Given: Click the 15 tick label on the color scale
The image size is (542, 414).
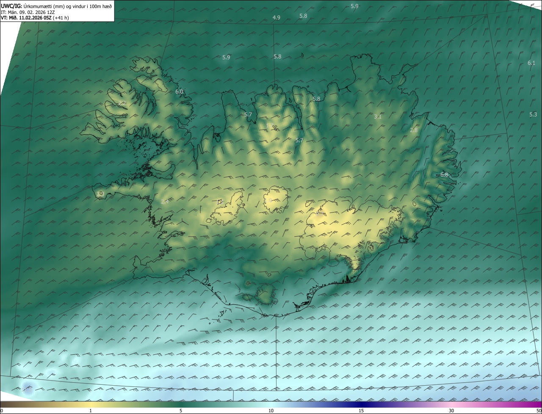Looking at the screenshot, I should coord(361,411).
